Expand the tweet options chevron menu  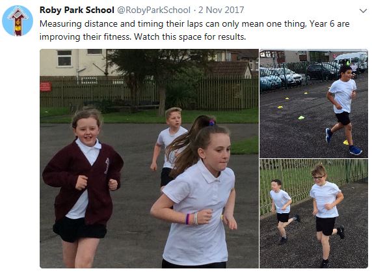[x=364, y=11]
